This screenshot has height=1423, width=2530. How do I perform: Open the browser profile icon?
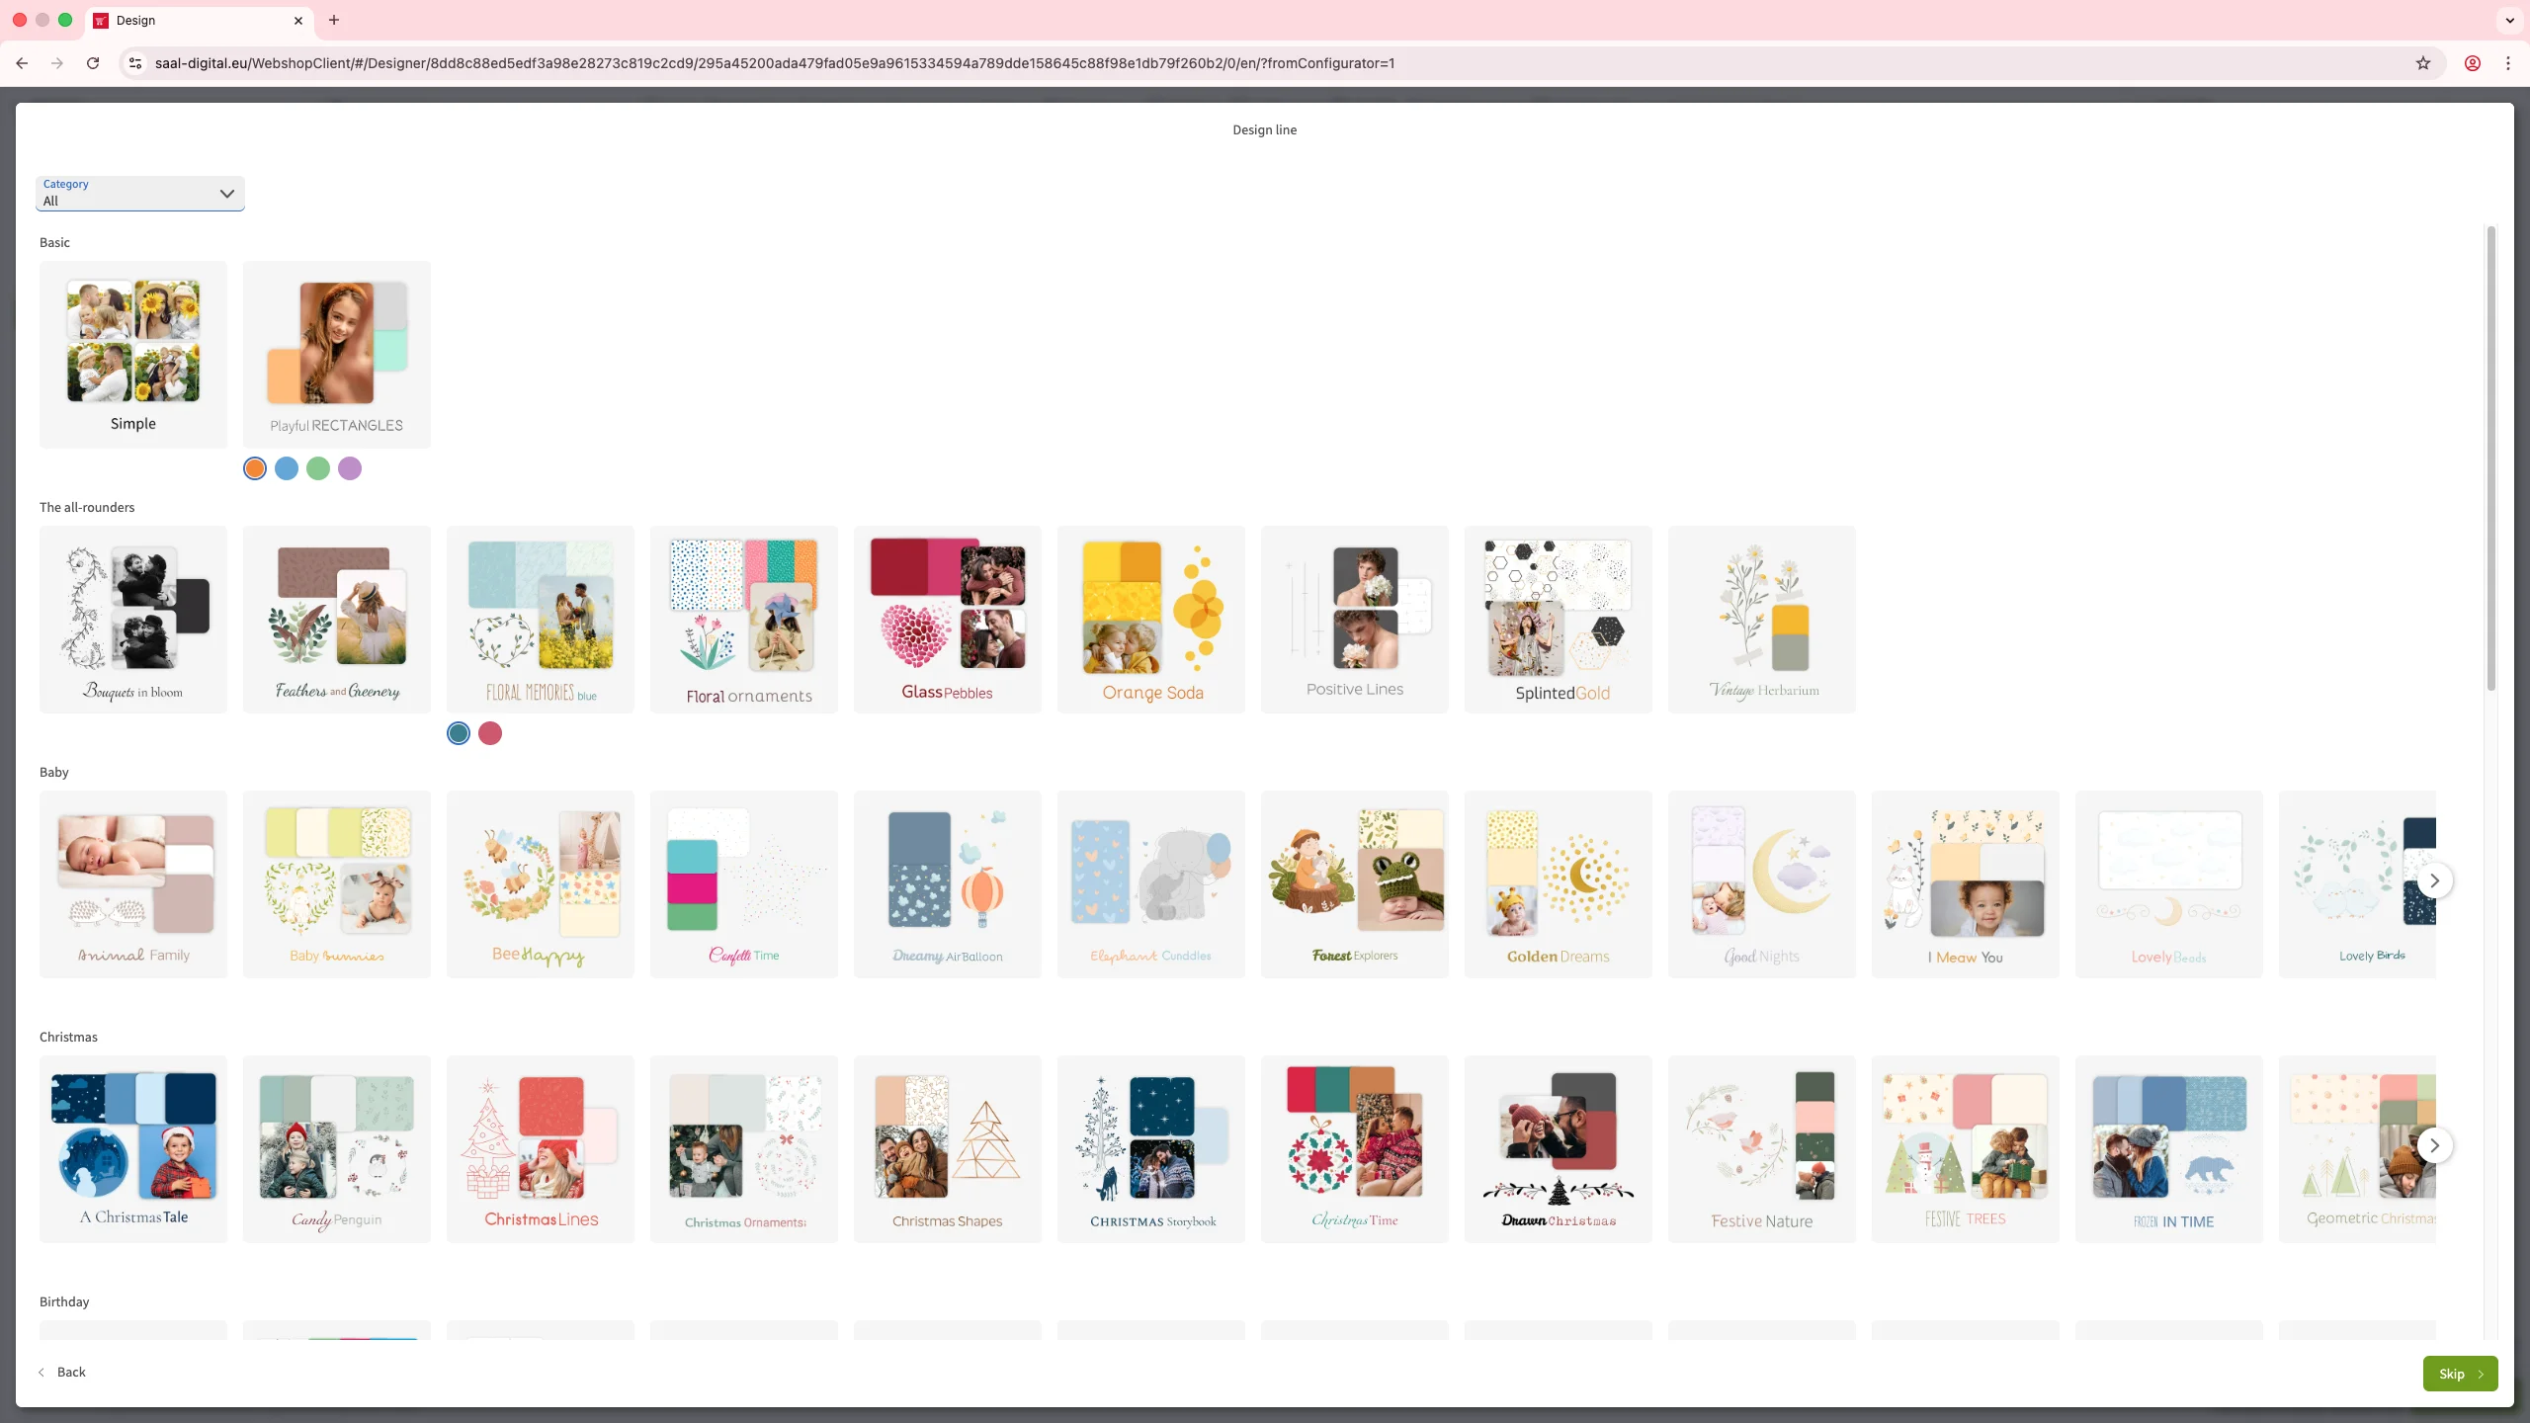click(x=2472, y=63)
